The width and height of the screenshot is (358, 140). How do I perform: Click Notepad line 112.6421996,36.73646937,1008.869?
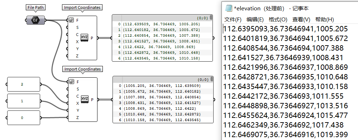tap(285, 67)
